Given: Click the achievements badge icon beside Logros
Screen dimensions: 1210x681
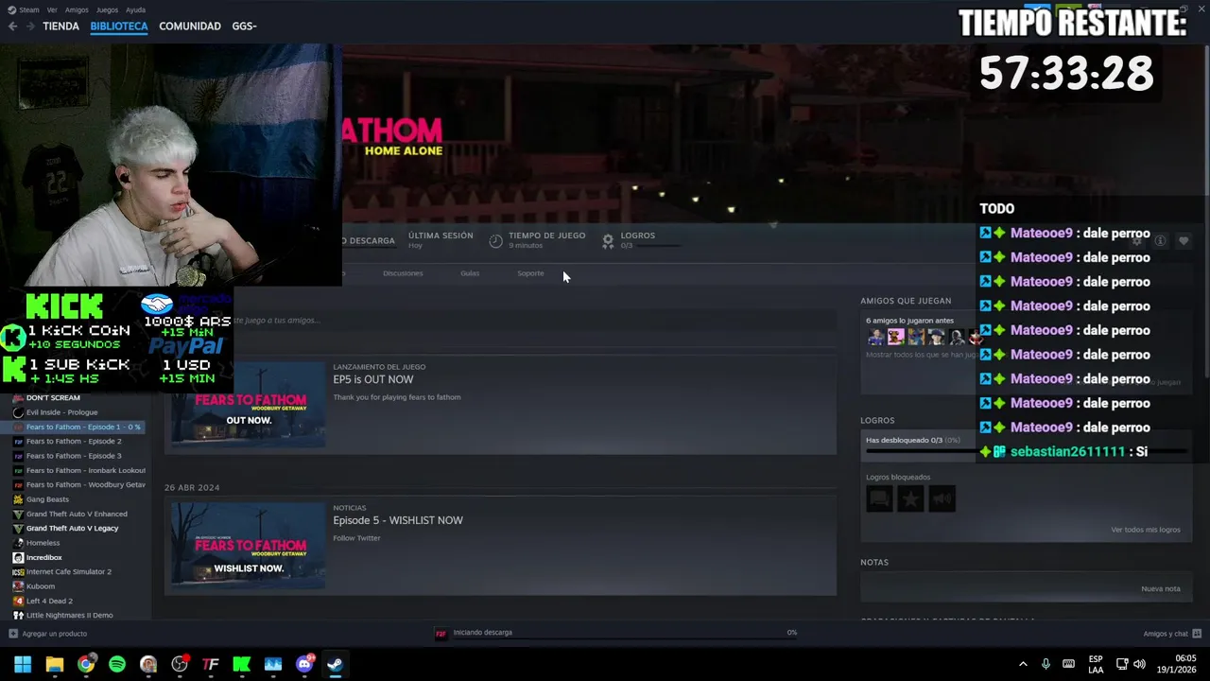Looking at the screenshot, I should (608, 240).
